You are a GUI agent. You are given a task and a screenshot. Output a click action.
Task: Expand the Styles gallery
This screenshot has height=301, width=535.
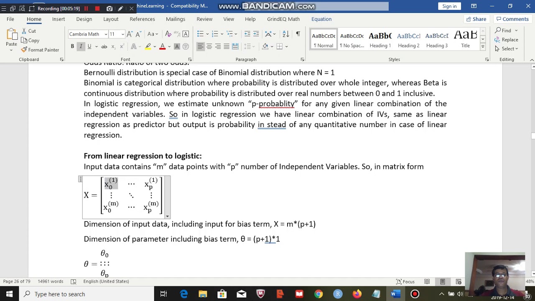[x=483, y=47]
